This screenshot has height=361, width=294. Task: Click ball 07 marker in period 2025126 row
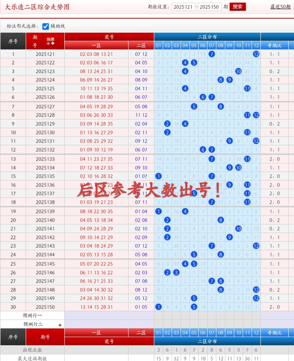pos(212,97)
